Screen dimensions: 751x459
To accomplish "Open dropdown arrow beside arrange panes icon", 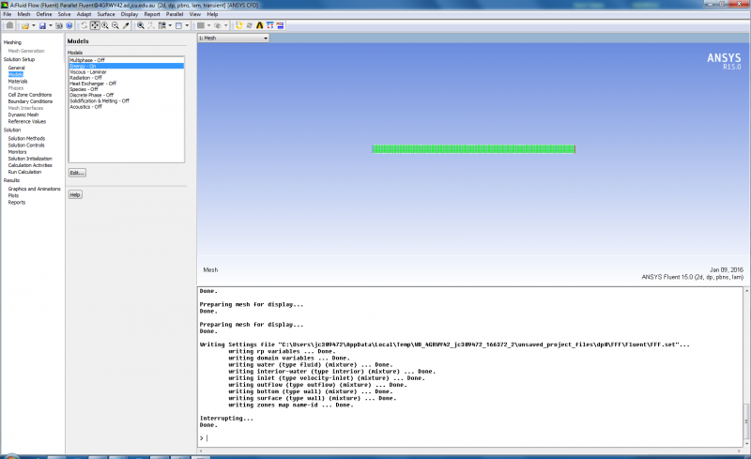I will [170, 25].
